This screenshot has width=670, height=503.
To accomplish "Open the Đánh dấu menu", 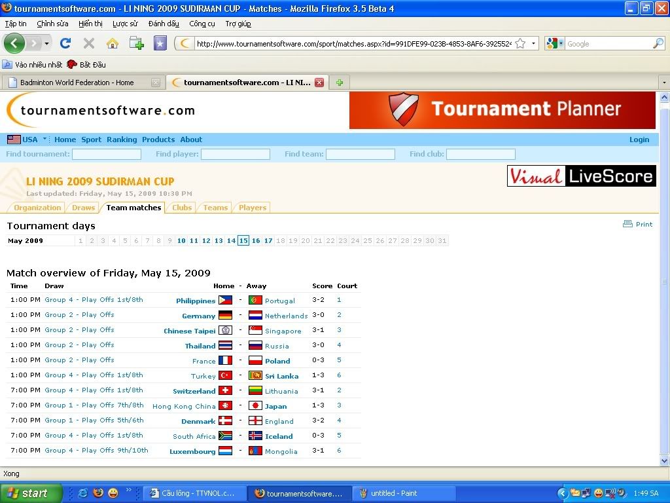I will click(x=164, y=24).
